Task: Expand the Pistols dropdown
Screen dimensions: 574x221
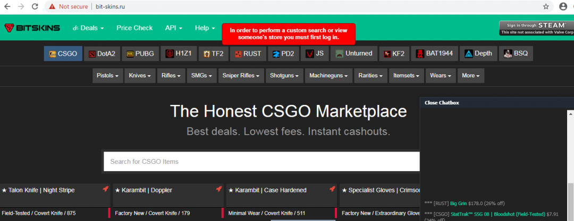Action: click(108, 76)
